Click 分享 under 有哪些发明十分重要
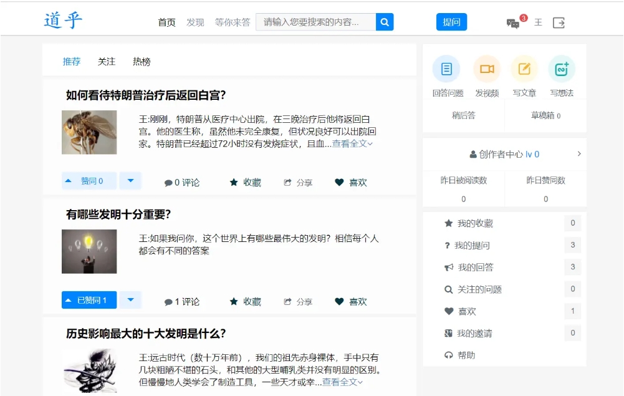The image size is (624, 396). coord(298,302)
